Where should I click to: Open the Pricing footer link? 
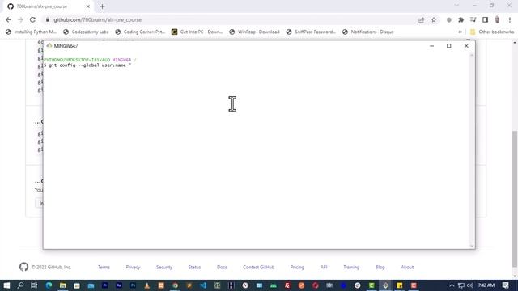point(297,267)
